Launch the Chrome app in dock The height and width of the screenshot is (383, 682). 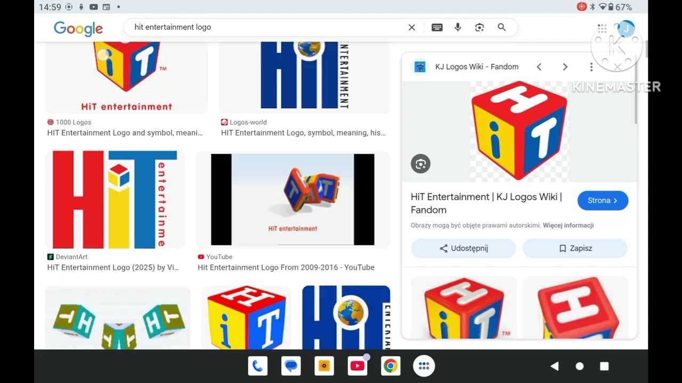pos(391,366)
